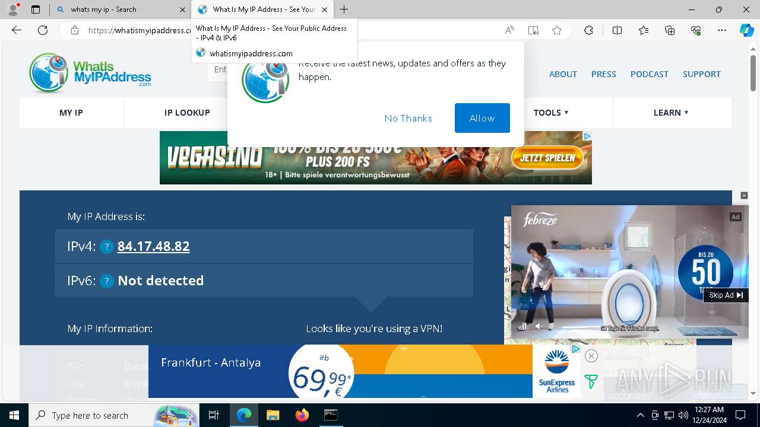Open Collections panel
760x427 pixels.
tap(670, 30)
